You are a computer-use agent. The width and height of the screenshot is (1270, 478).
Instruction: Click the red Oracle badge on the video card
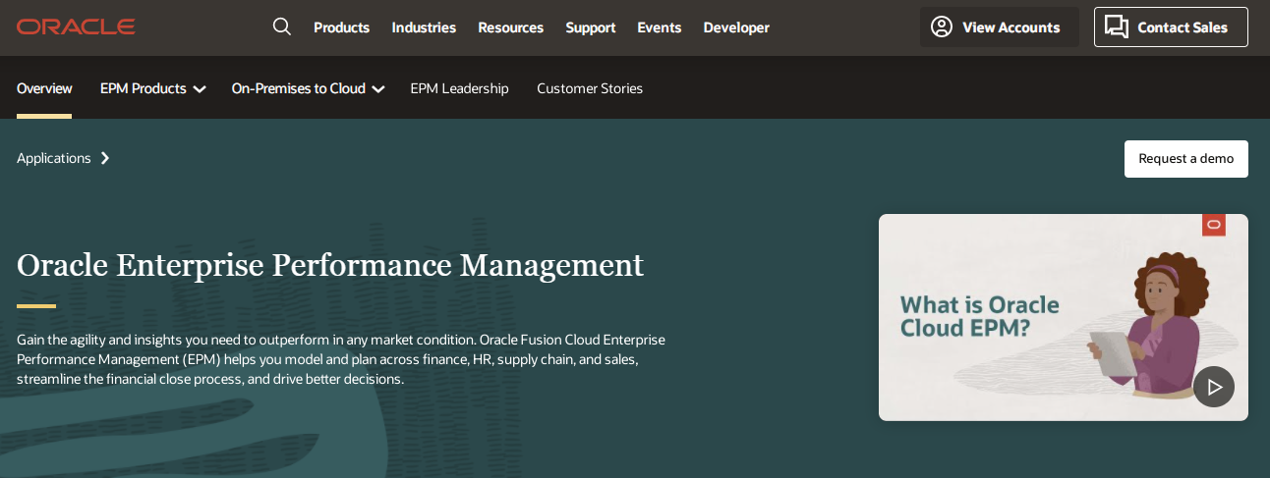tap(1214, 225)
